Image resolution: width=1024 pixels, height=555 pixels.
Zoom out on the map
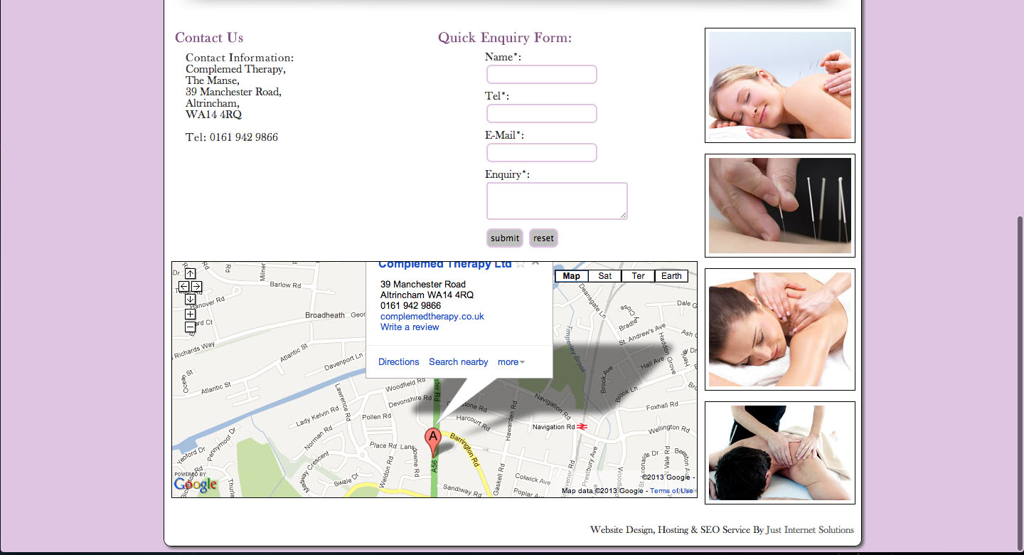tap(190, 327)
